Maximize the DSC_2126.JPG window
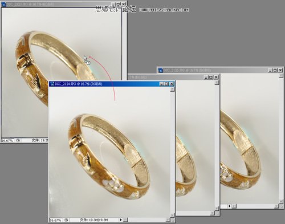Image resolution: width=285 pixels, height=224 pixels. [x=275, y=70]
